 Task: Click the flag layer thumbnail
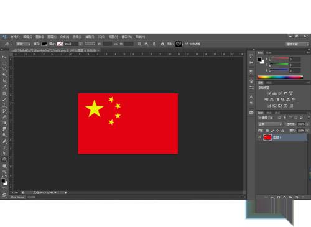click(x=267, y=137)
